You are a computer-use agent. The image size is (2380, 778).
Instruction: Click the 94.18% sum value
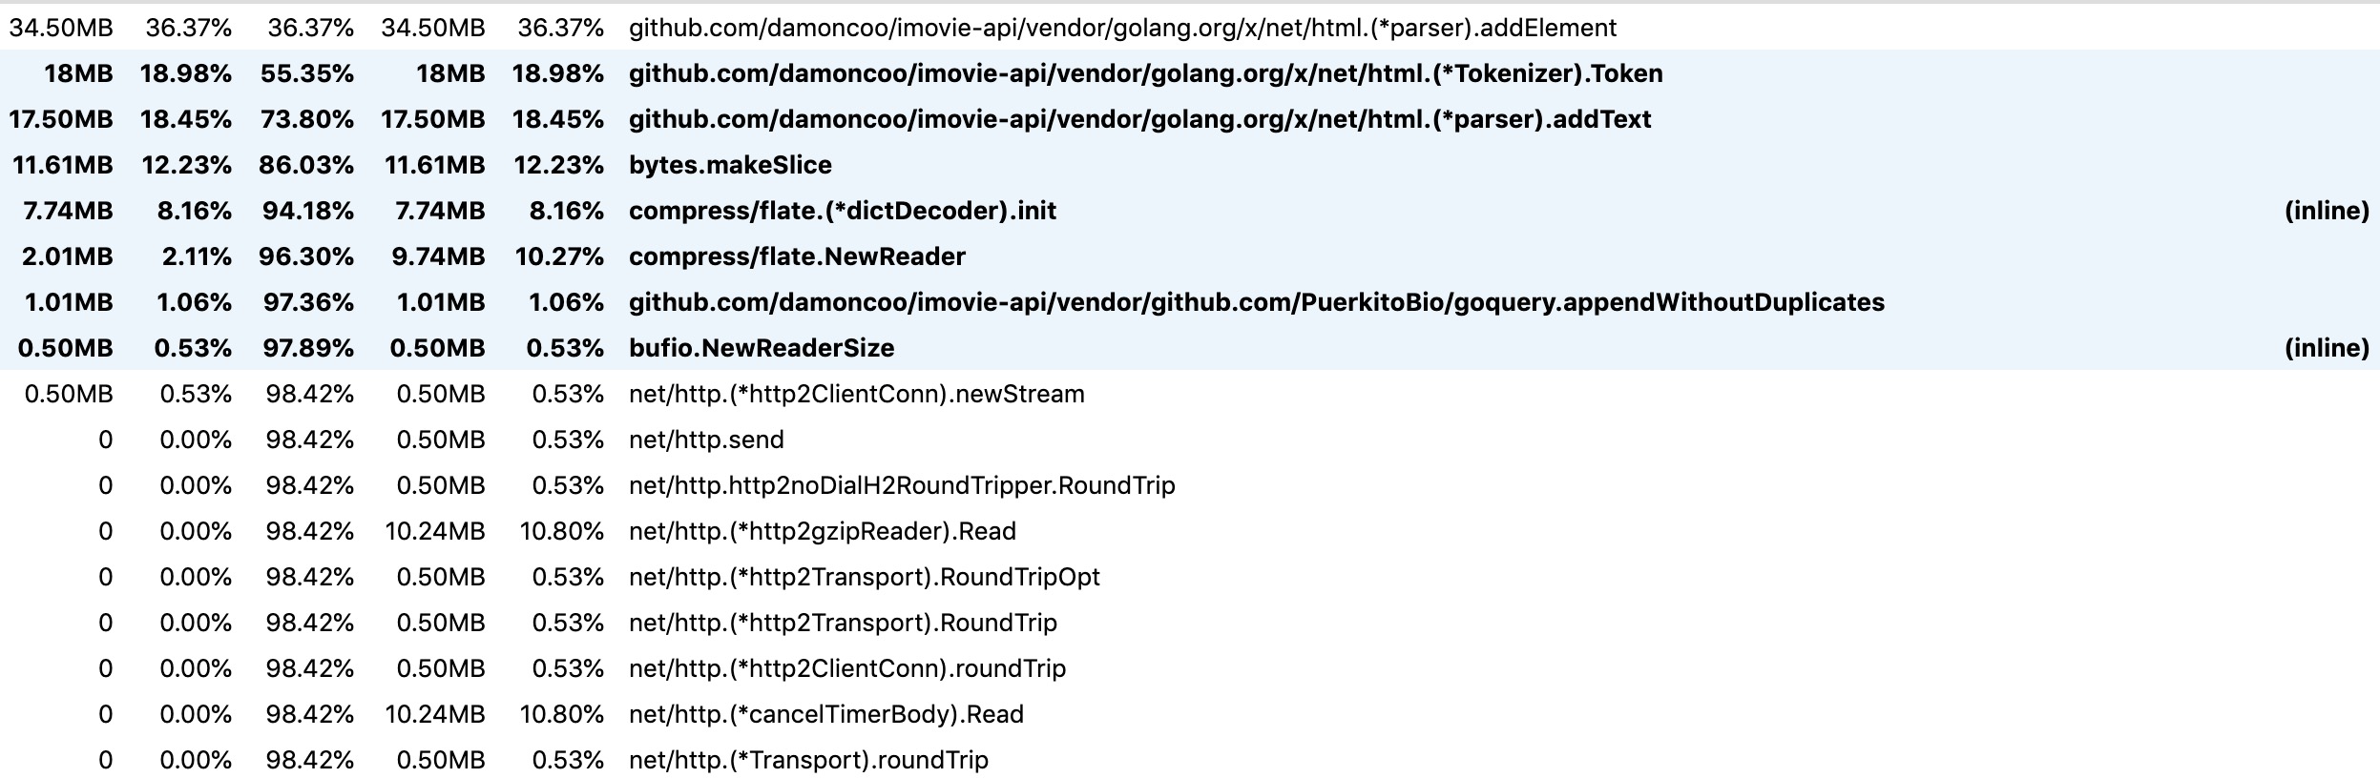point(308,211)
